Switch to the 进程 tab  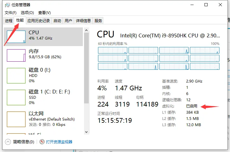(8, 21)
